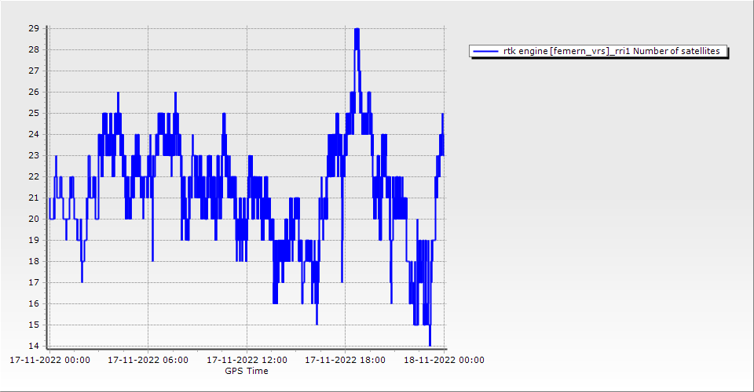Click the y-axis tick label 29
Image resolution: width=754 pixels, height=392 pixels.
coord(34,28)
